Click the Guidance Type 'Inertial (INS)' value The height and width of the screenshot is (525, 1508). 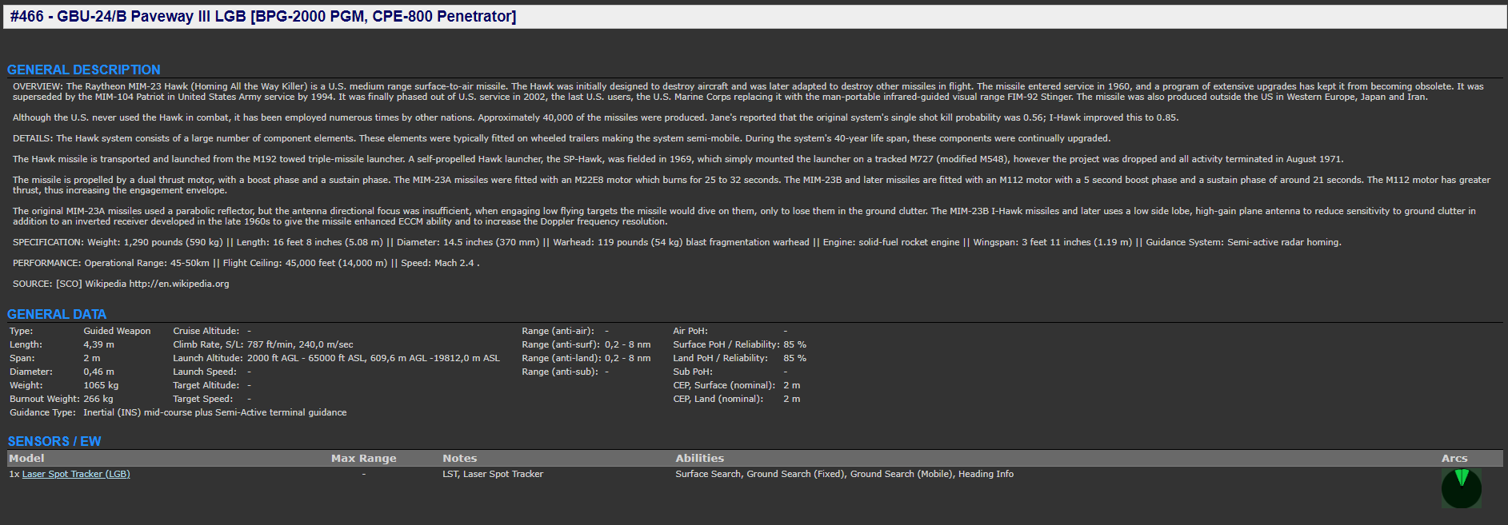(215, 412)
